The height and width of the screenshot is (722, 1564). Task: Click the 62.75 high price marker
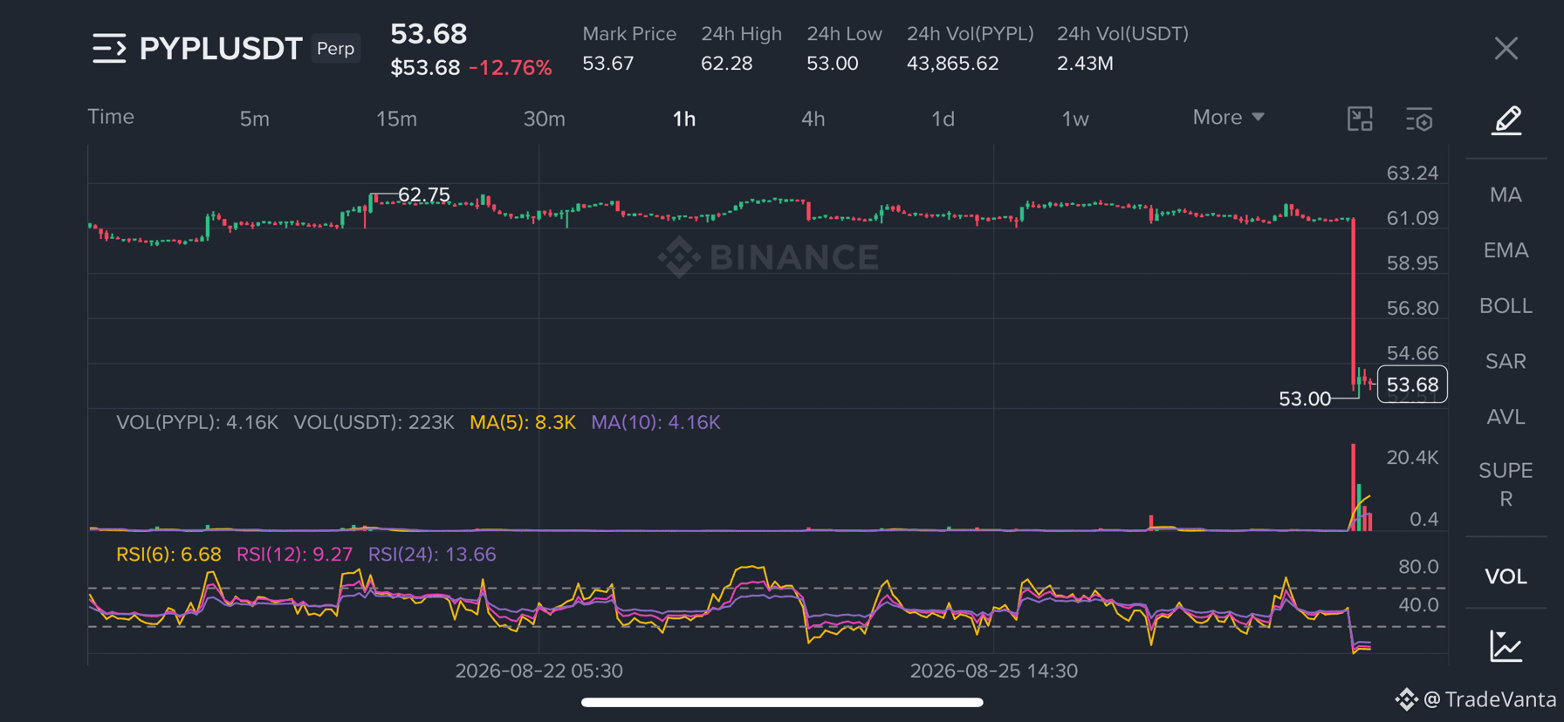[x=424, y=194]
